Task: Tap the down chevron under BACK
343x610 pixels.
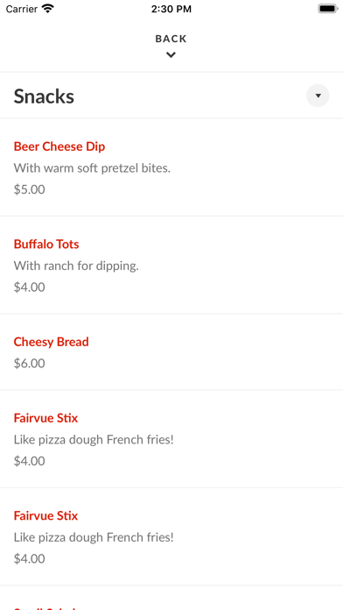Action: pos(171,55)
